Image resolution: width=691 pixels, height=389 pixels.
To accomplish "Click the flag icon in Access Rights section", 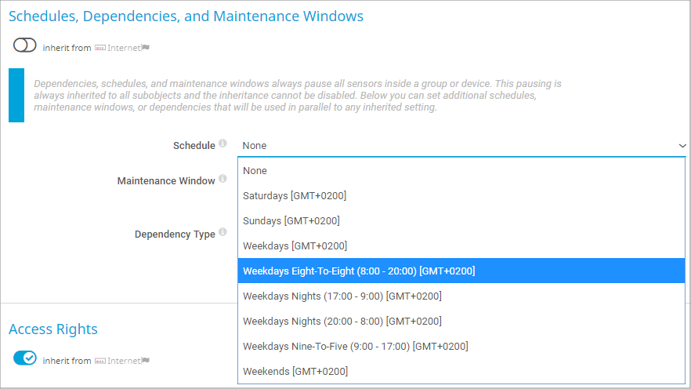I will [x=146, y=361].
